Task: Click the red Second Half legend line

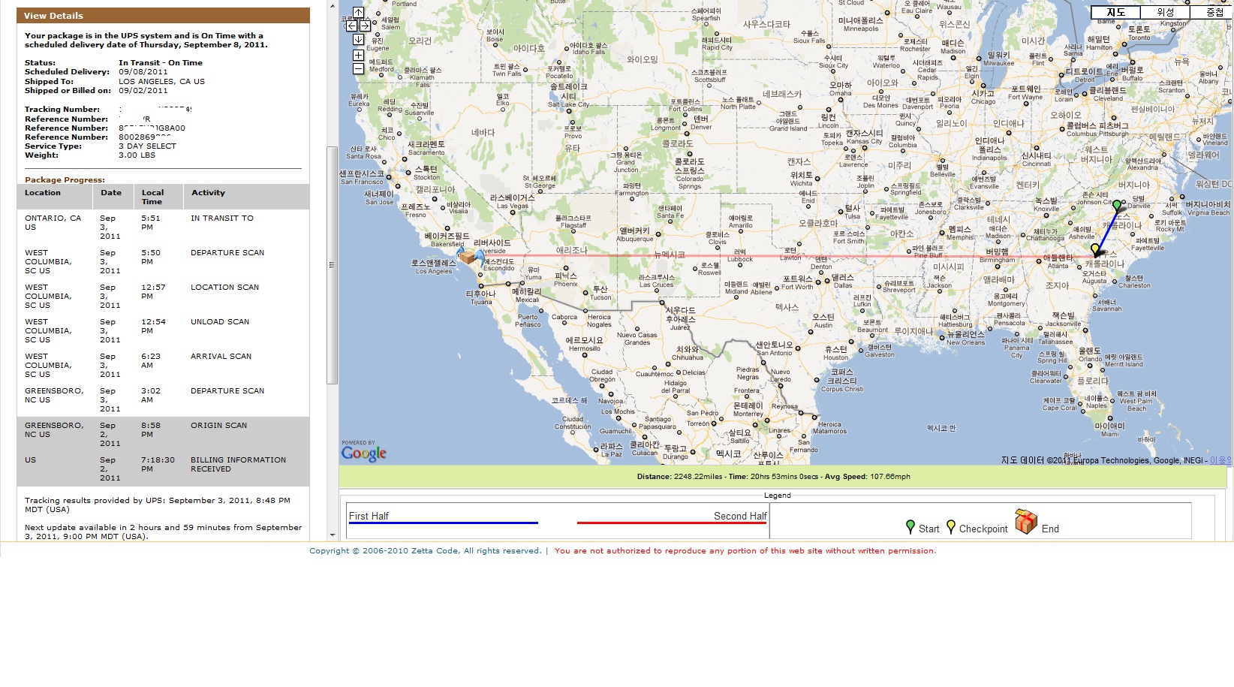Action: click(x=672, y=523)
